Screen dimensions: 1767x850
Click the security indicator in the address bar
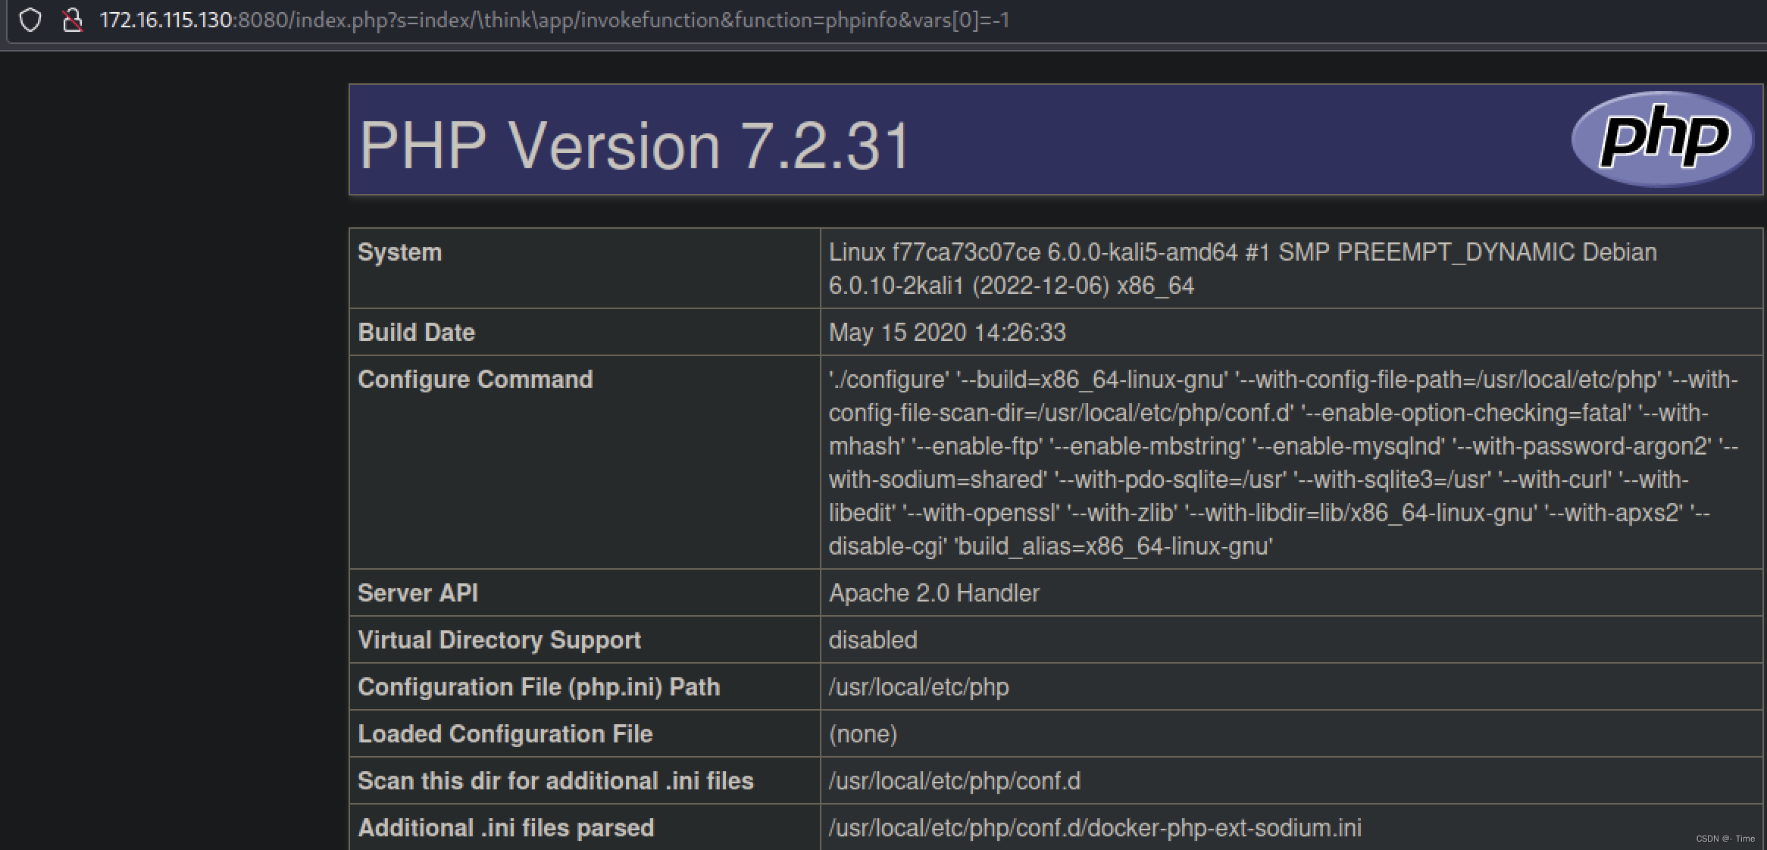click(72, 20)
